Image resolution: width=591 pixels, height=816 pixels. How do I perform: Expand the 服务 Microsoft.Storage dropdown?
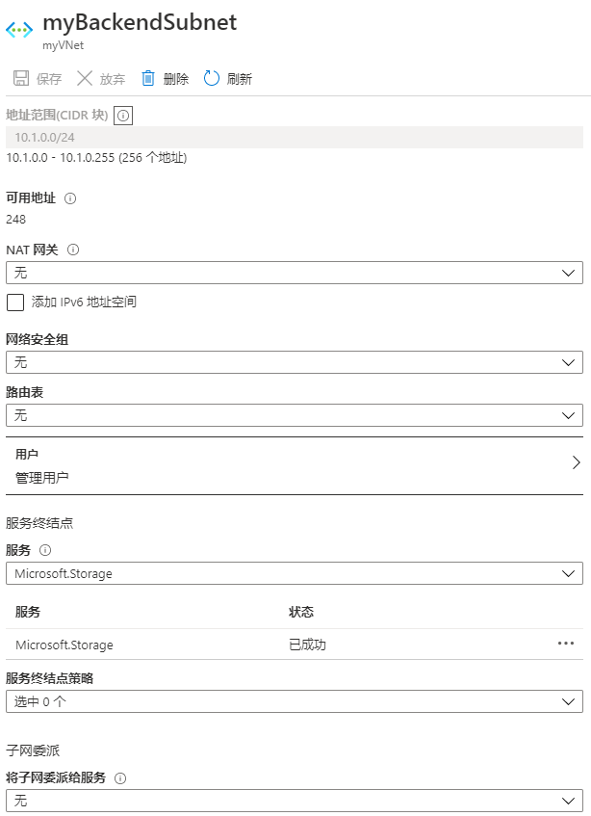point(294,573)
